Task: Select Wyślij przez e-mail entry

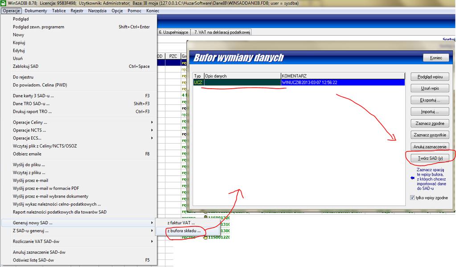Action: [79, 181]
